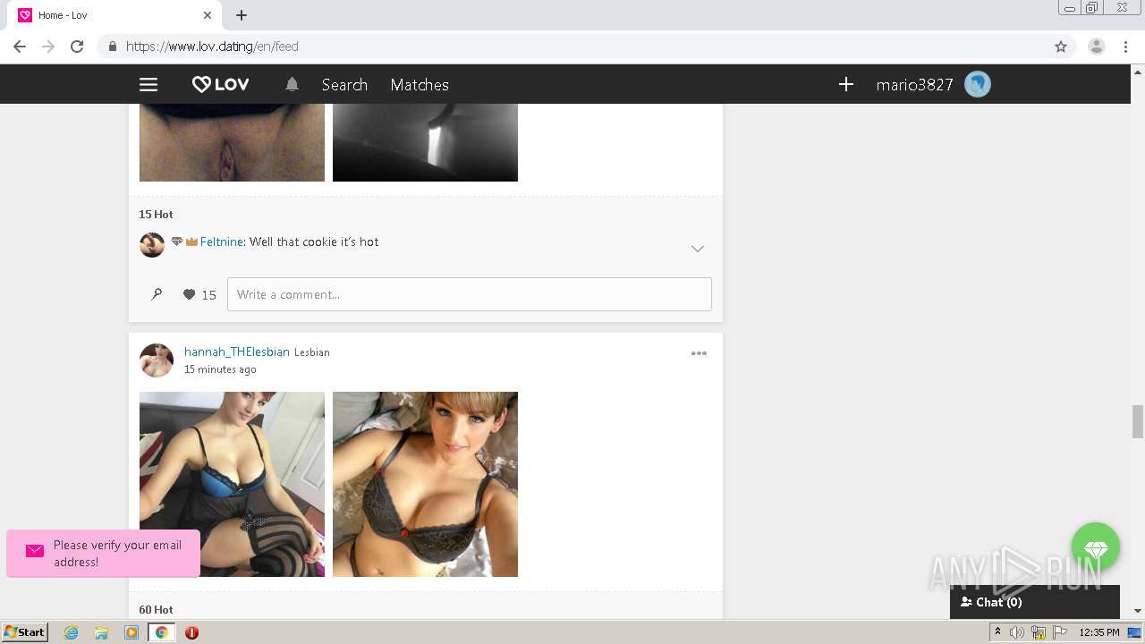Click the LOV heart logo
This screenshot has height=644, width=1145.
[x=221, y=85]
